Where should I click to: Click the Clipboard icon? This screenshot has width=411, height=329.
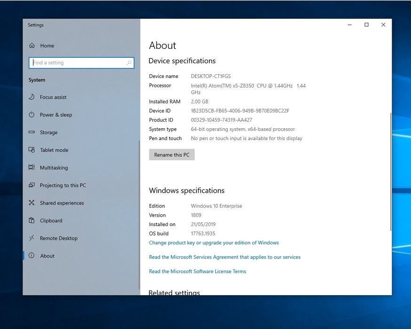[31, 220]
